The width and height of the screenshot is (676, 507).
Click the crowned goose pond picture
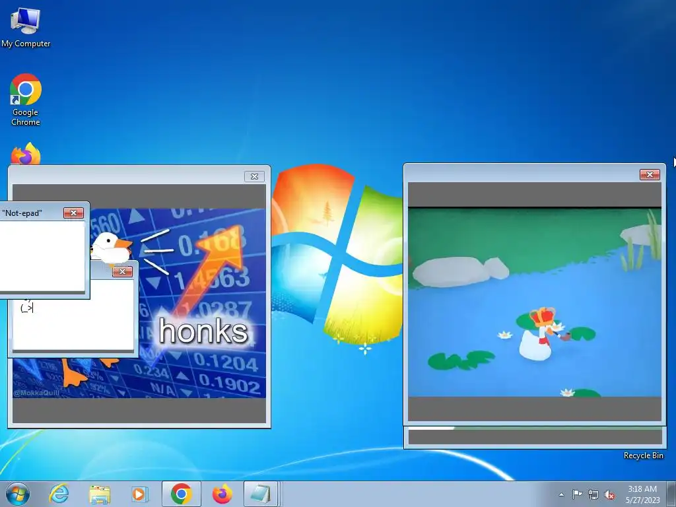tap(535, 302)
